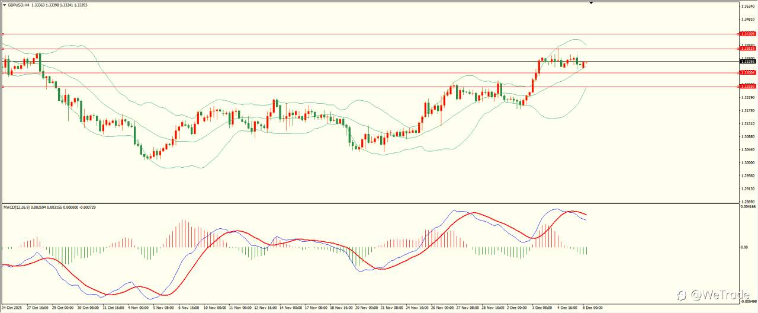Open the GBPUSD,H4 chart dropdown arrow
758x313 pixels.
point(5,5)
